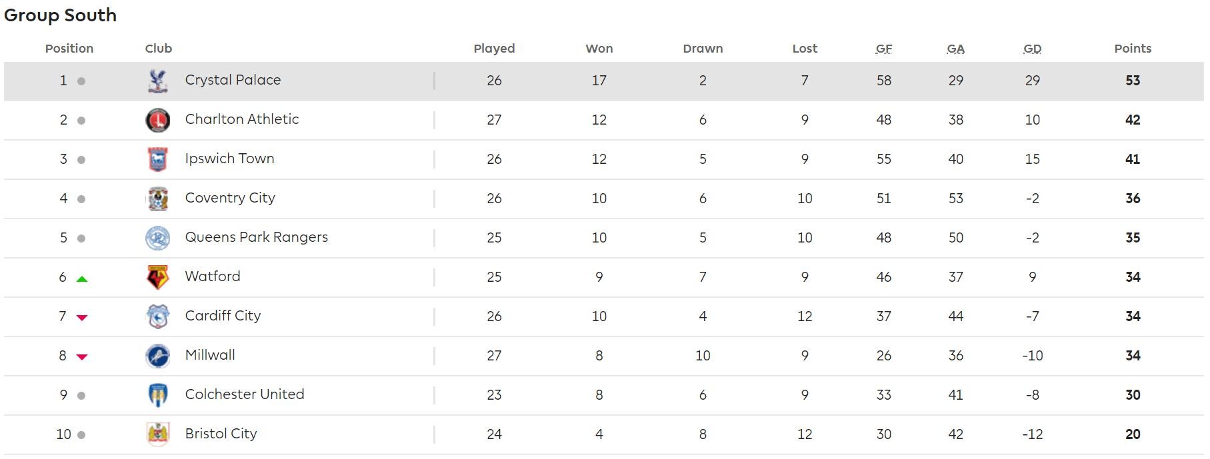Click the Watford club badge
The width and height of the screenshot is (1210, 459).
point(157,277)
